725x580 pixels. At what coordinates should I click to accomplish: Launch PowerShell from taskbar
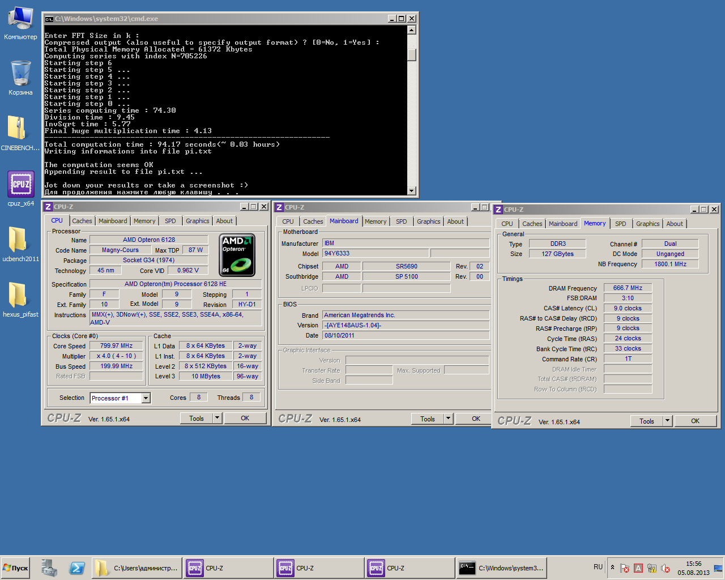(77, 568)
